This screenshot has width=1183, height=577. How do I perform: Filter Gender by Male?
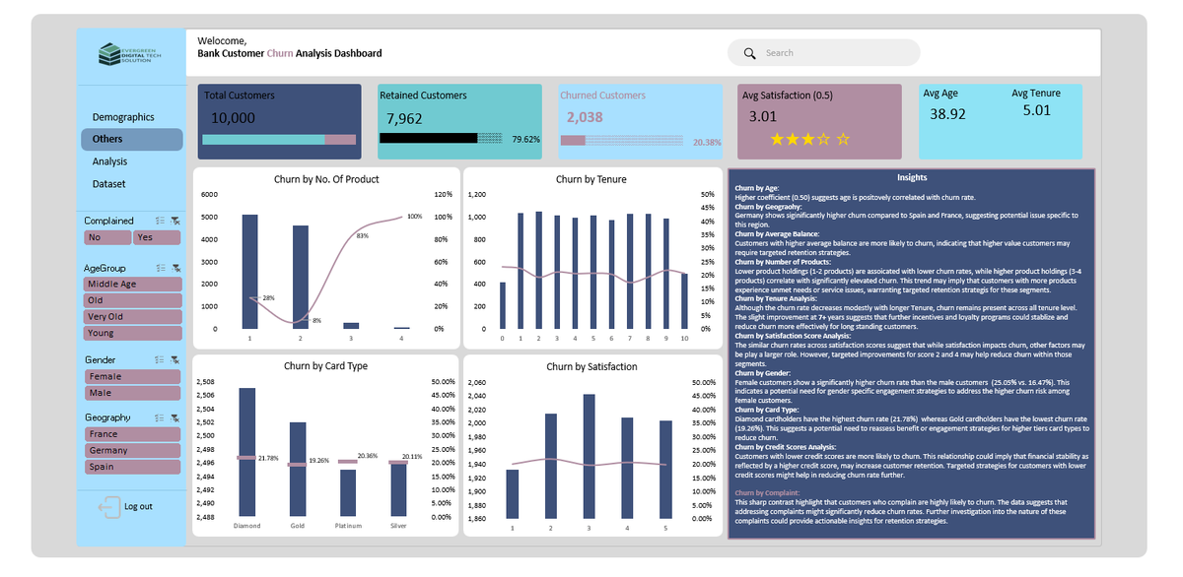point(132,393)
